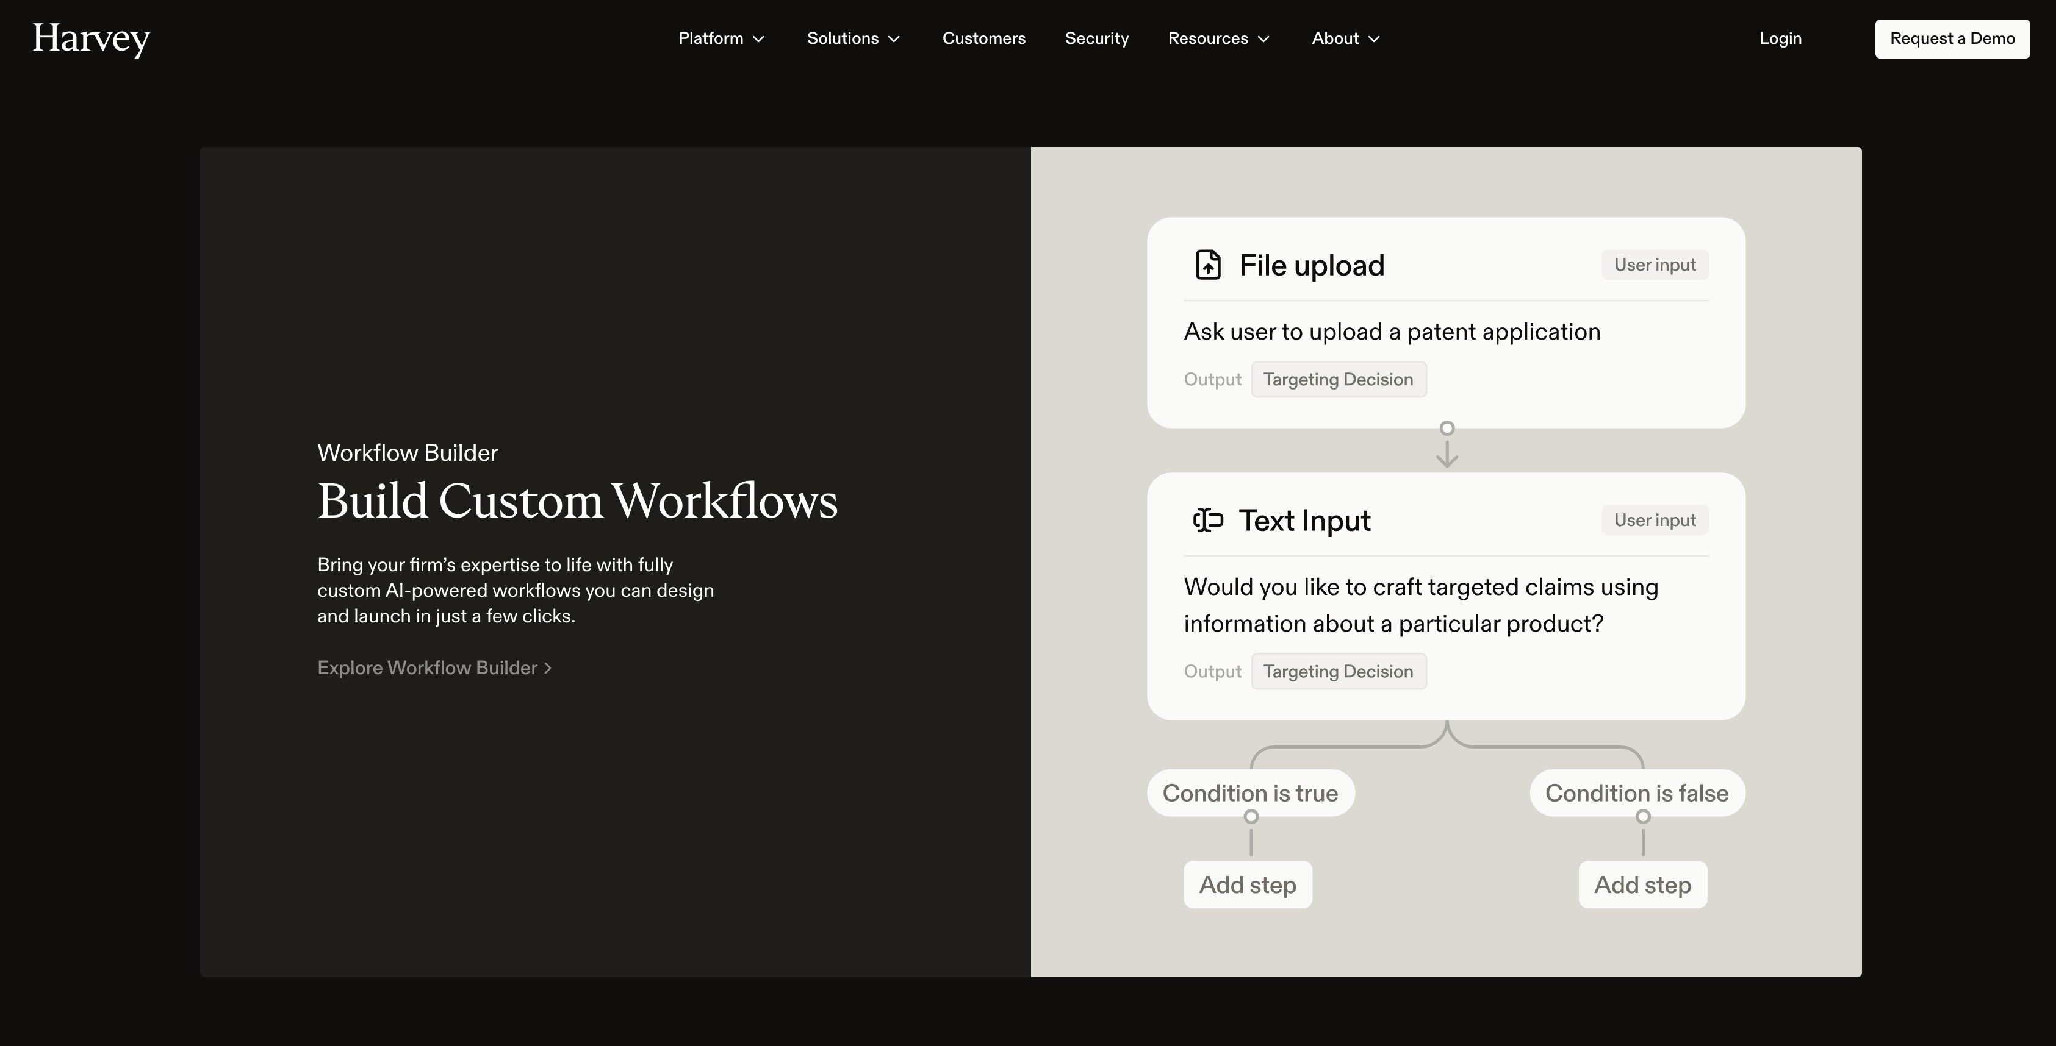The height and width of the screenshot is (1046, 2056).
Task: Open the Resources dropdown menu
Action: pos(1218,38)
